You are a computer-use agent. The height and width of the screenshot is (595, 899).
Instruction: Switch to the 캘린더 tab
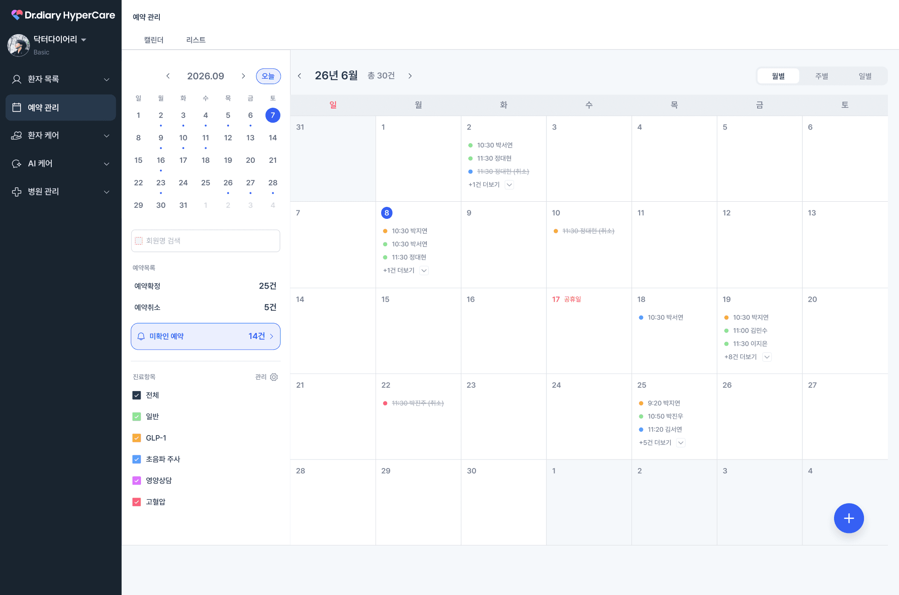point(153,40)
